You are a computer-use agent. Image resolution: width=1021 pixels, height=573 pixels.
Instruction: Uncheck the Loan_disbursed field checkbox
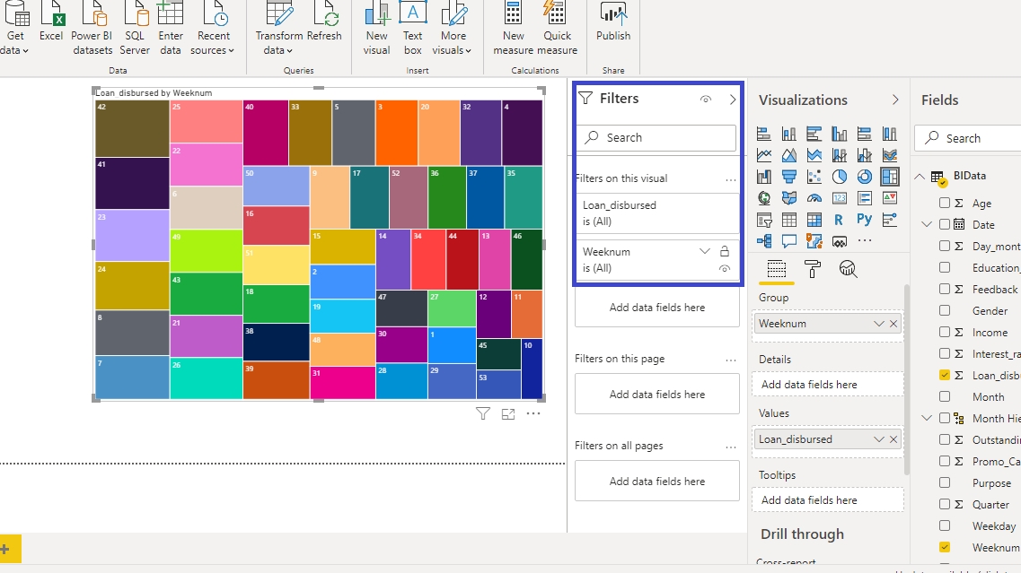[x=945, y=376]
